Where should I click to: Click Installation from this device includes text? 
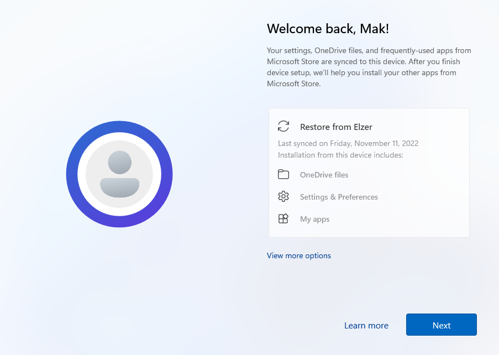340,155
